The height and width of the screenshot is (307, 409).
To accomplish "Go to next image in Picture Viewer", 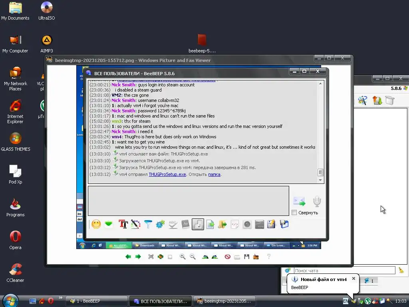I will point(138,257).
